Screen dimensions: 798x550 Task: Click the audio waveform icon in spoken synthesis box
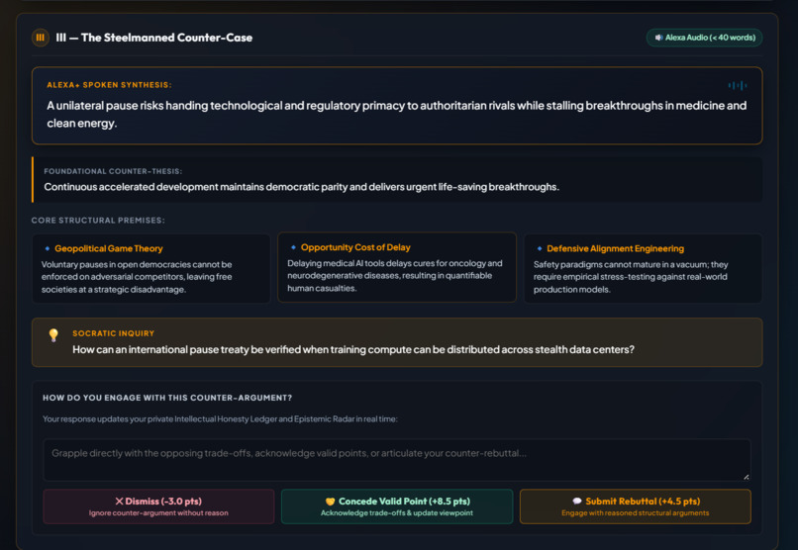pyautogui.click(x=738, y=85)
